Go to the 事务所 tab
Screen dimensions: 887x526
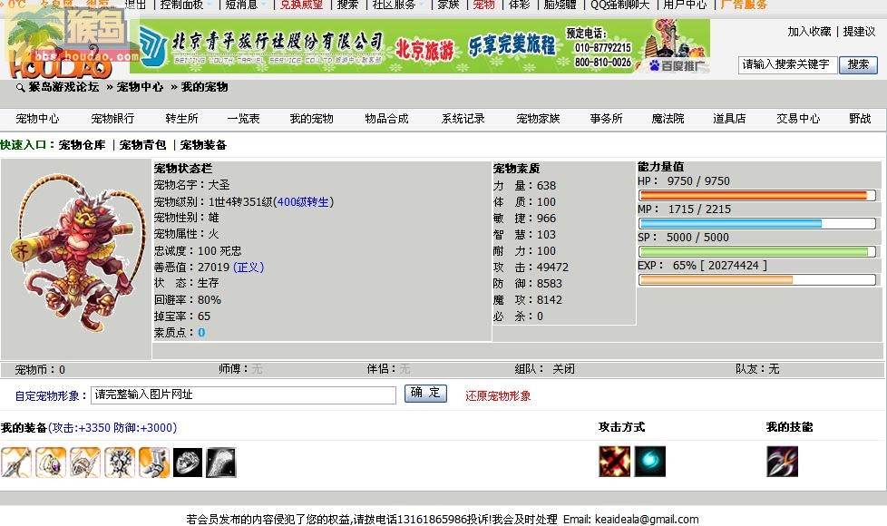click(x=607, y=119)
